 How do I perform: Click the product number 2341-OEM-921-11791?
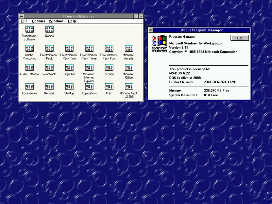coord(220,82)
